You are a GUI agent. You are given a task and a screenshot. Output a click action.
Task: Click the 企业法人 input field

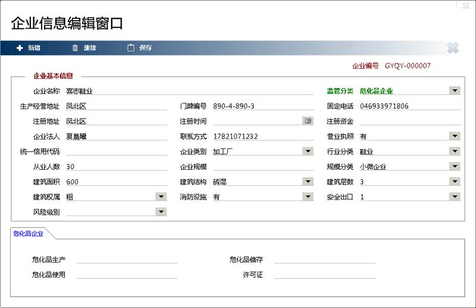click(x=117, y=136)
